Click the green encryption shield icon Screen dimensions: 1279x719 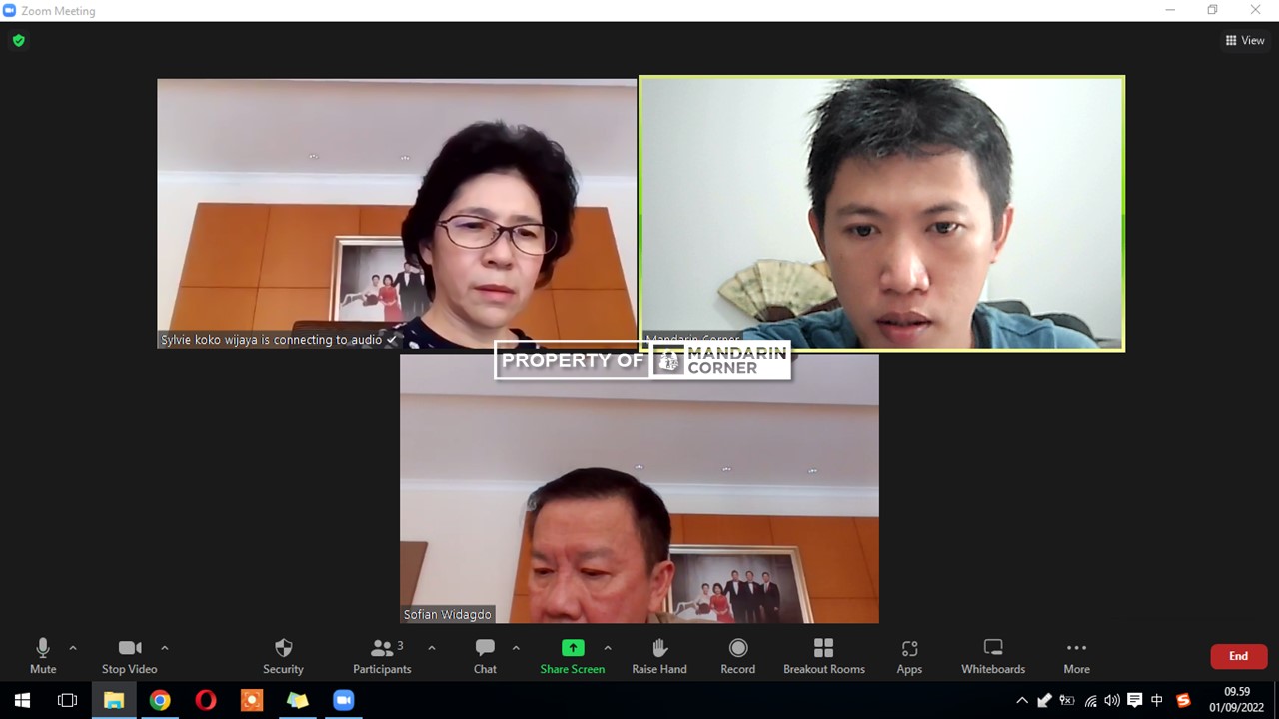(18, 41)
